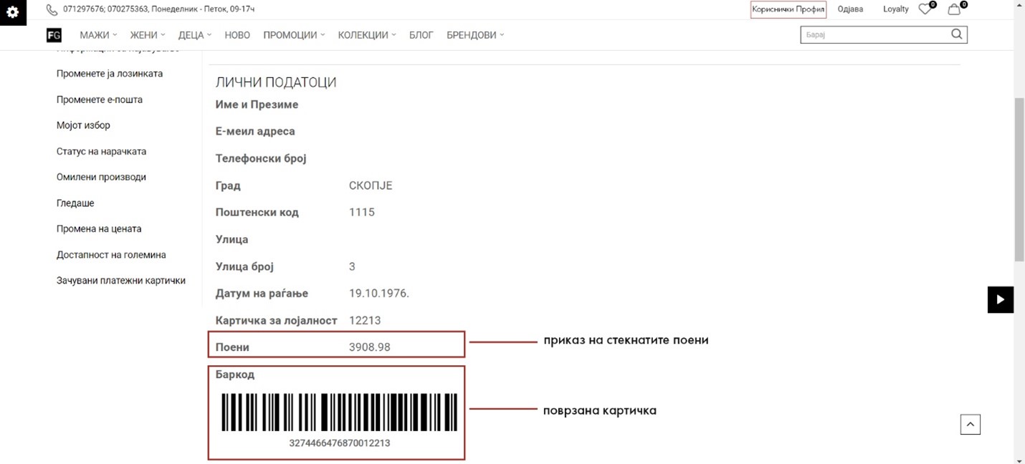Open the Loyalty link
The height and width of the screenshot is (464, 1025).
(895, 9)
